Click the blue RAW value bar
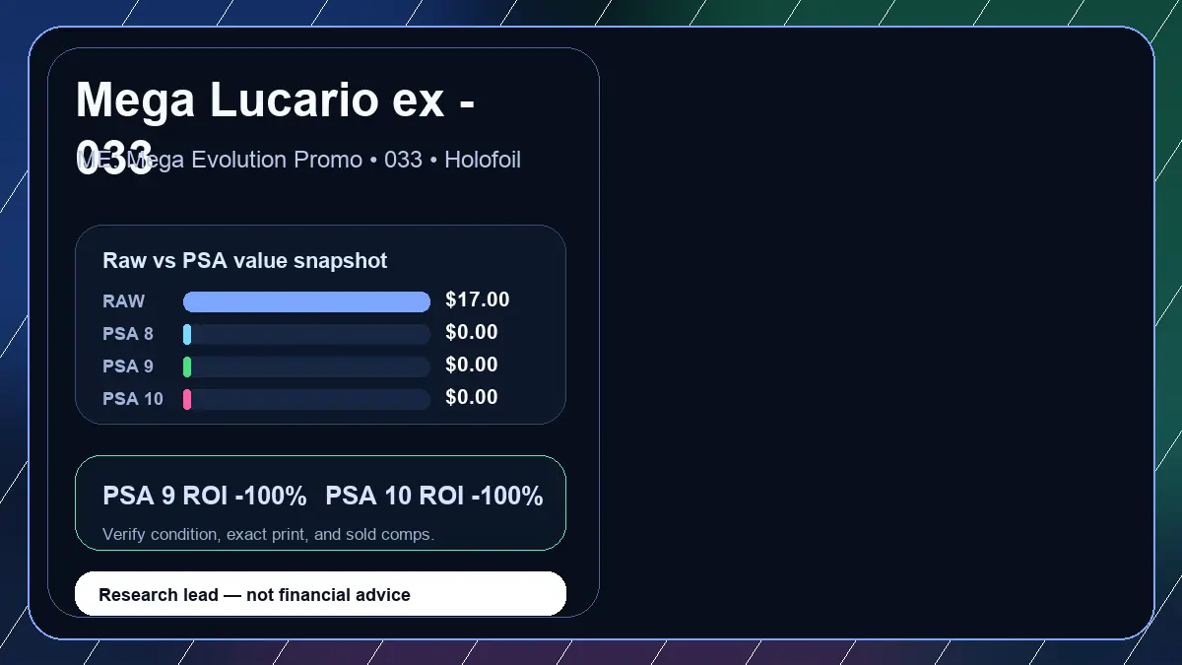 (306, 301)
